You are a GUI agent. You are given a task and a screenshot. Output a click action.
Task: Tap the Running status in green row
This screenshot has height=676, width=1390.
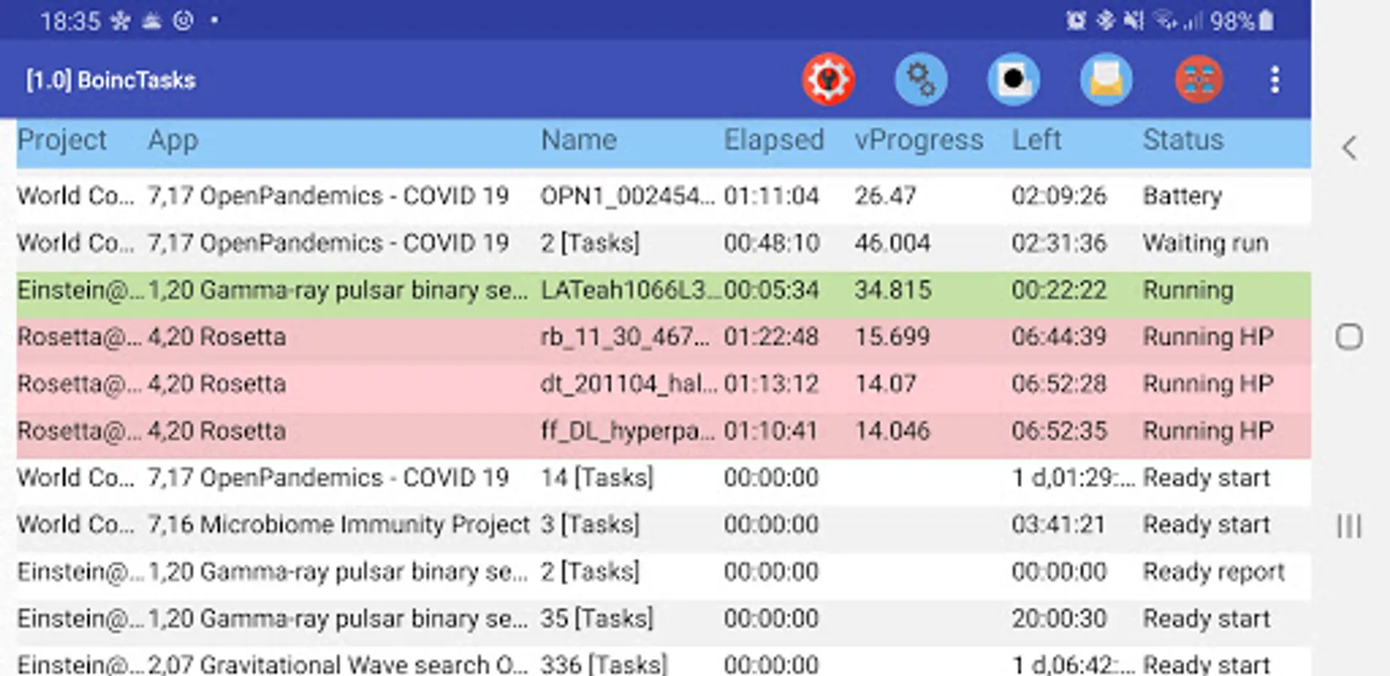[x=1188, y=290]
